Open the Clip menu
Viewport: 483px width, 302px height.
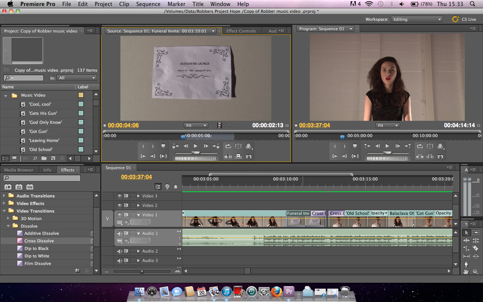pos(124,4)
